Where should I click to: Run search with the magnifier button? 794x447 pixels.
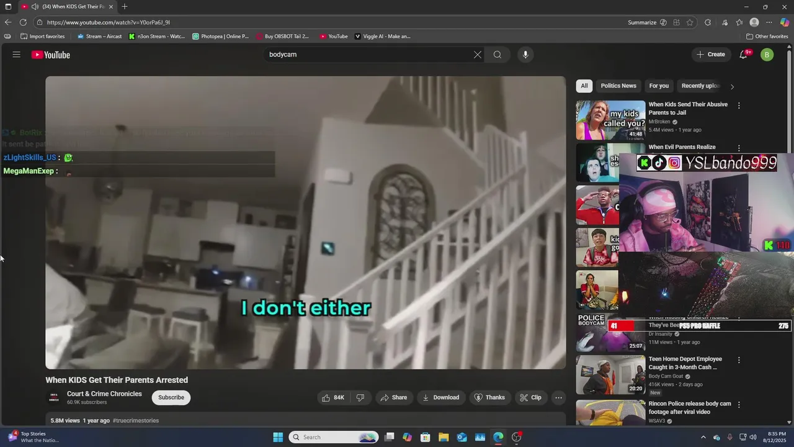(x=497, y=55)
